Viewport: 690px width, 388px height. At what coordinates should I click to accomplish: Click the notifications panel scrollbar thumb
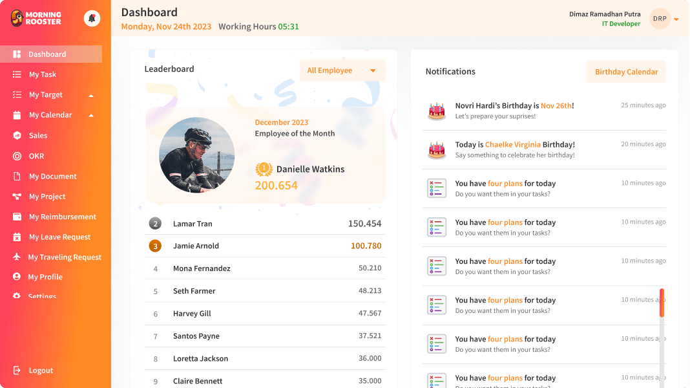[x=662, y=303]
